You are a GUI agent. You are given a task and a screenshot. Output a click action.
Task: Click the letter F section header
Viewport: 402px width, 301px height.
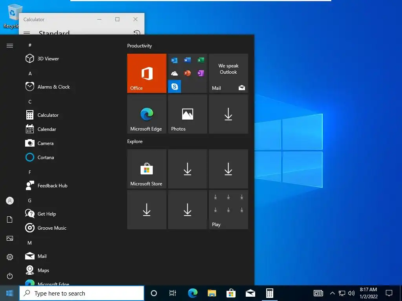30,172
